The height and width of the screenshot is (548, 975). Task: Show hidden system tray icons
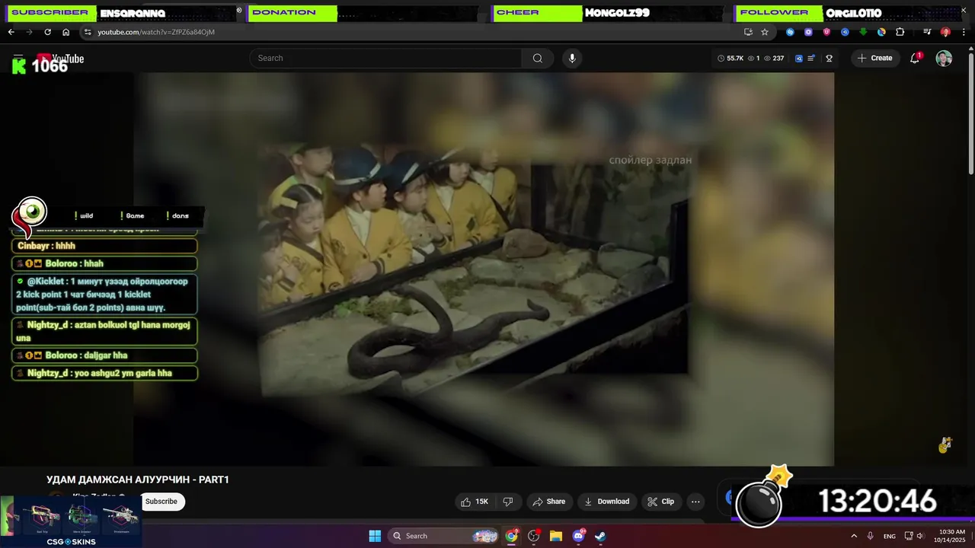click(854, 536)
